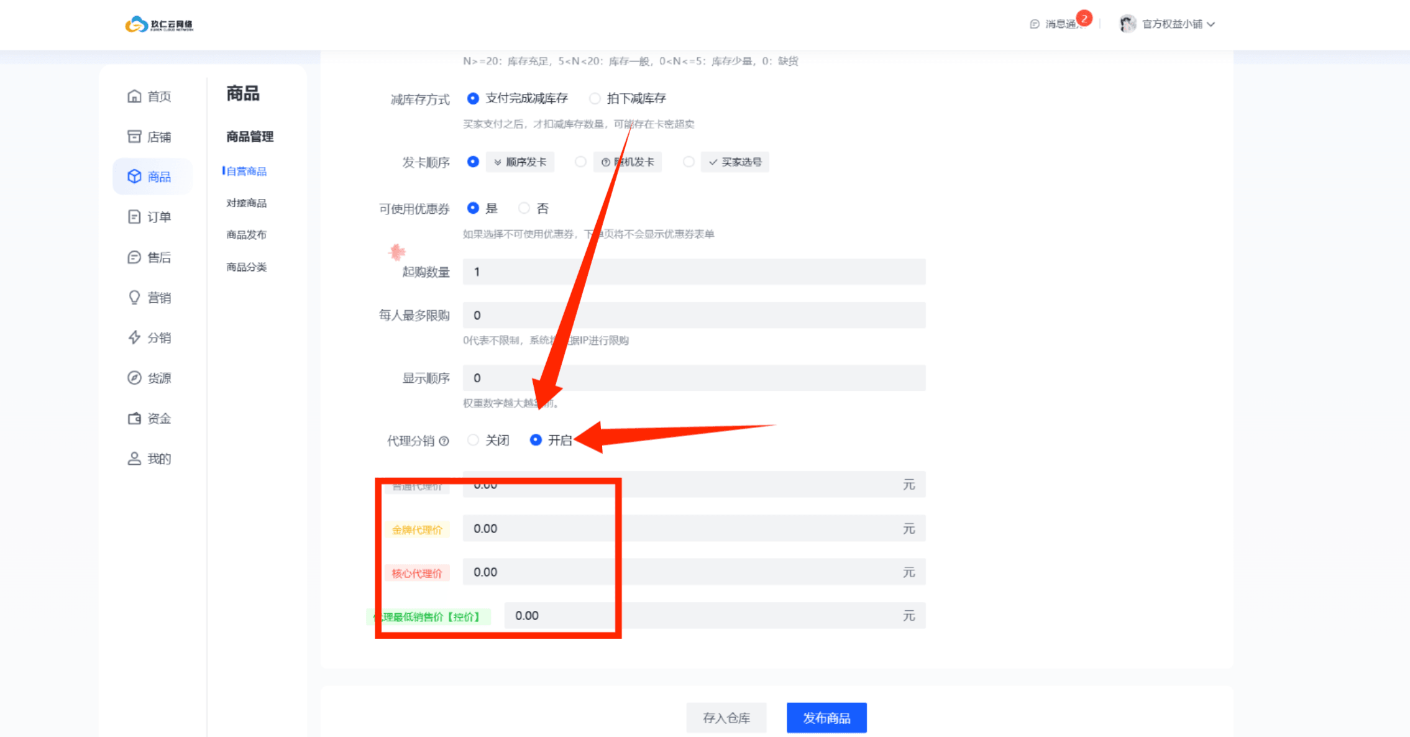1410x737 pixels.
Task: Click the after-sales (售后) chat icon
Action: click(134, 257)
